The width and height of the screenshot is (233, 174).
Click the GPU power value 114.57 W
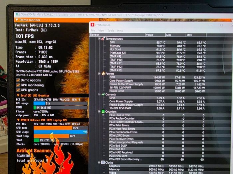[159, 77]
